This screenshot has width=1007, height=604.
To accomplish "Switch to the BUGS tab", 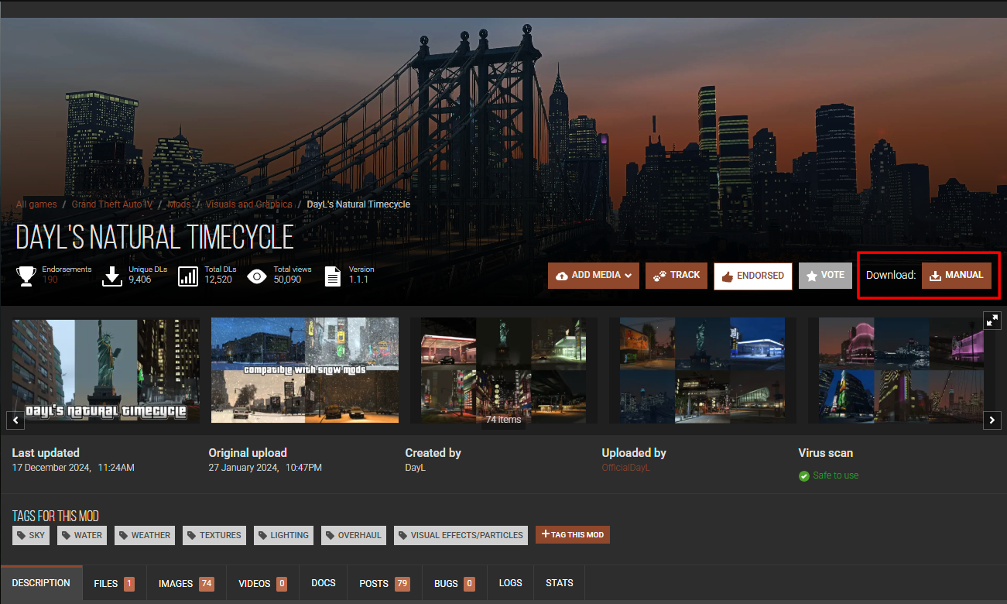I will point(454,583).
